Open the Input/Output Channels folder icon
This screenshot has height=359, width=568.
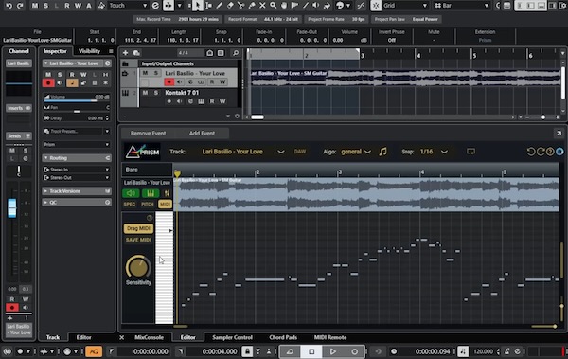click(125, 63)
